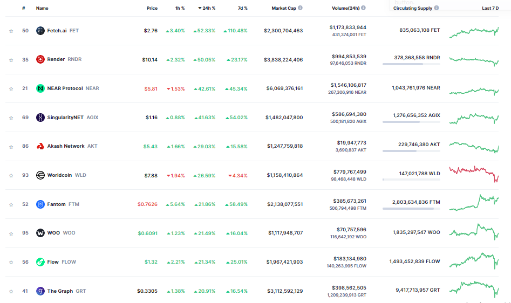511x303 pixels.
Task: Toggle Flow watchlist star
Action: click(x=11, y=262)
